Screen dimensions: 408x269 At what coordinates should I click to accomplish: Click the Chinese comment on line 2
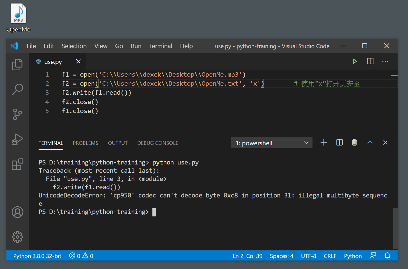327,84
